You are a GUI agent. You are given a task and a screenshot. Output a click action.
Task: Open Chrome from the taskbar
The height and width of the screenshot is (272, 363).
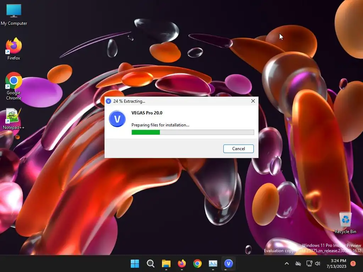197,263
